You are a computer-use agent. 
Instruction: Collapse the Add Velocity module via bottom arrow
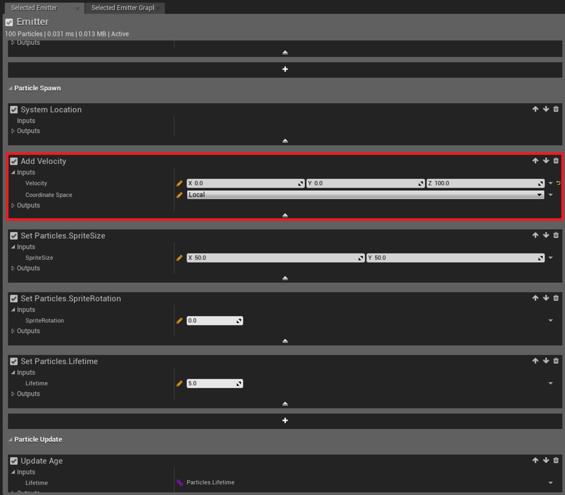[285, 215]
